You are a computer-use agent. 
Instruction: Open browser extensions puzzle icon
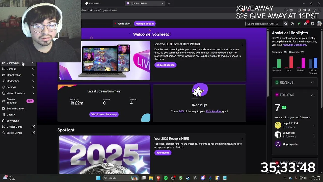[286, 10]
